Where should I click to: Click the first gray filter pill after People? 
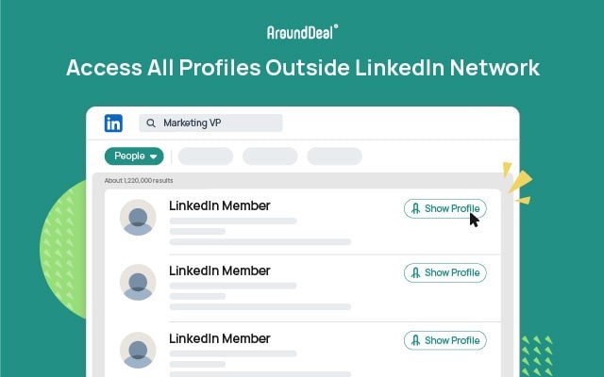[x=205, y=156]
